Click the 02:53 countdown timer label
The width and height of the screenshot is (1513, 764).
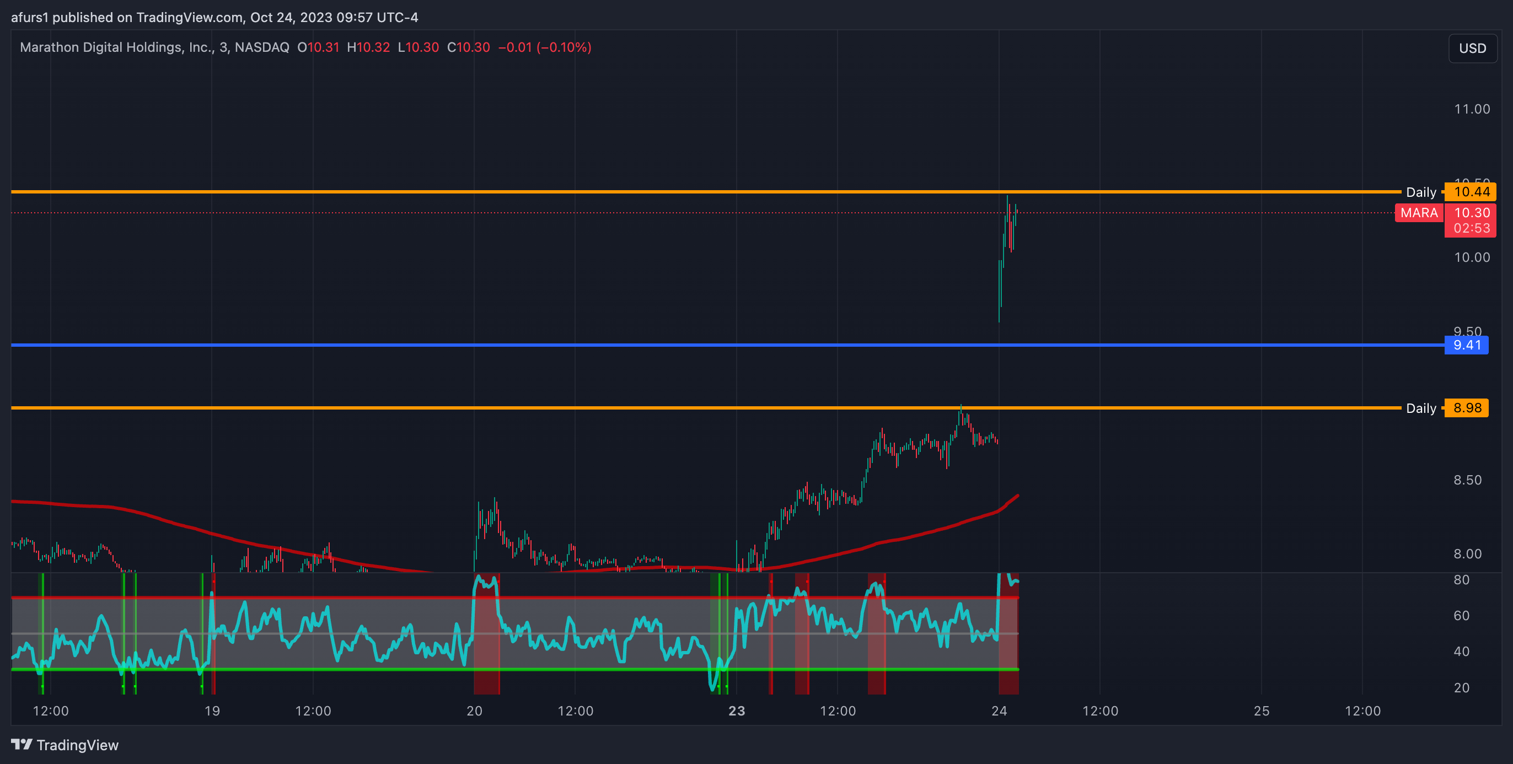(x=1471, y=228)
